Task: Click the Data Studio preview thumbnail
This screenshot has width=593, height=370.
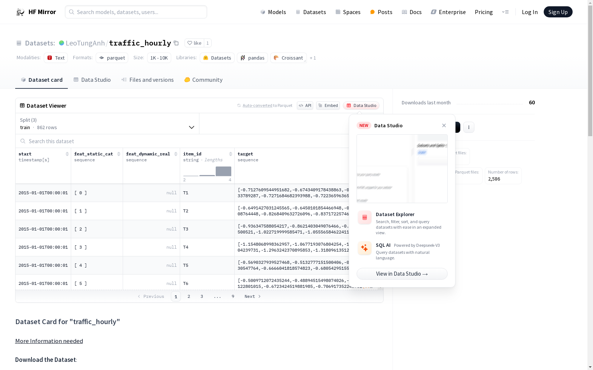Action: click(x=402, y=169)
